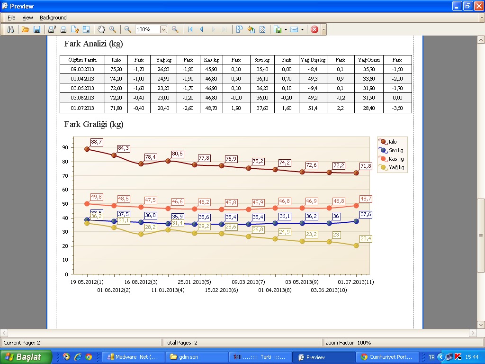Open the Send via E-Mail dropdown arrow
The width and height of the screenshot is (485, 364).
(x=302, y=30)
